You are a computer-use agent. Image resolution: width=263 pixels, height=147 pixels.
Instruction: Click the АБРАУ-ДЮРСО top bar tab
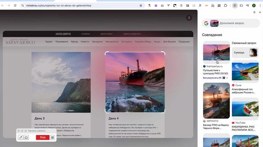pyautogui.click(x=63, y=34)
